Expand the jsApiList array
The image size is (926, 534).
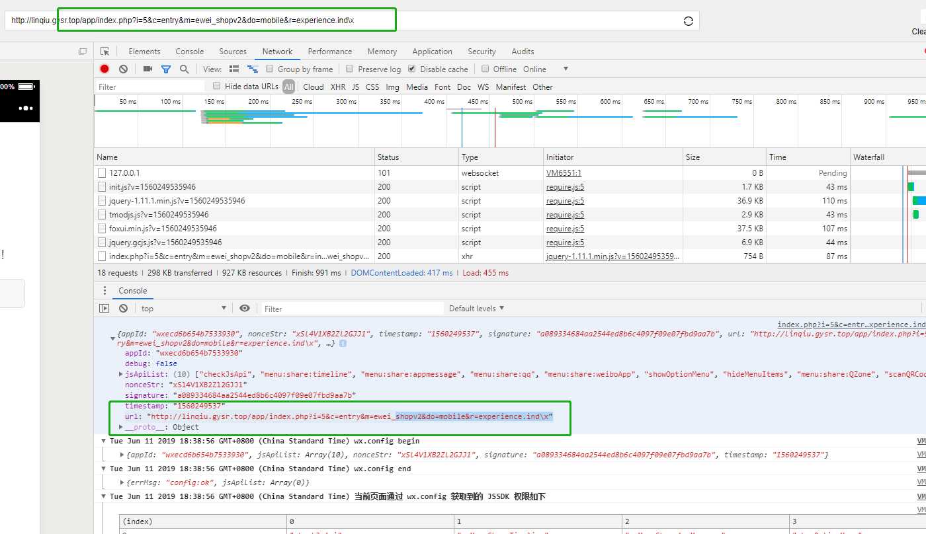pos(120,374)
